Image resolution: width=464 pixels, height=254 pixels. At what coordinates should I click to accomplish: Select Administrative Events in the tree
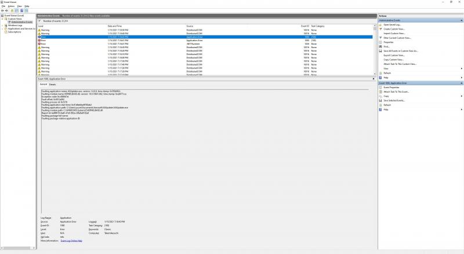tap(22, 22)
